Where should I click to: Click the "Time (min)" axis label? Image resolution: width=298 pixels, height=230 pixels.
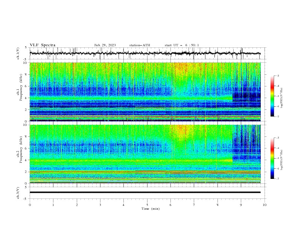tap(151, 209)
